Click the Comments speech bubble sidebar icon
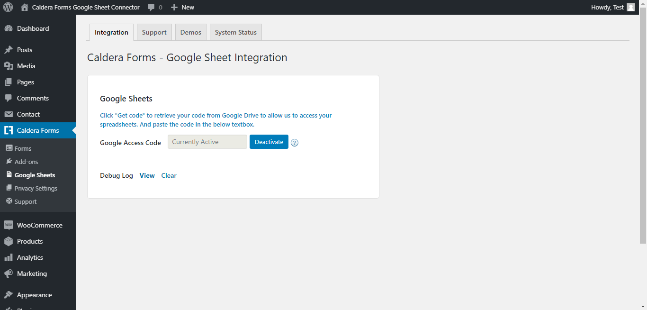647x310 pixels. coord(9,98)
